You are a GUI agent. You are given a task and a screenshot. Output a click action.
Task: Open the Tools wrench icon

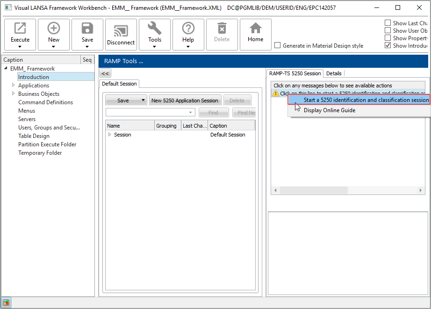click(x=155, y=29)
